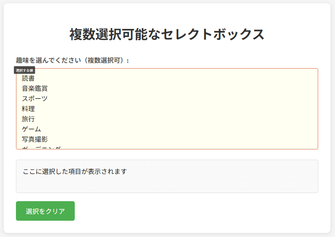
Task: Click the 複数選択可能なセレクトボックス heading
Action: click(x=167, y=34)
